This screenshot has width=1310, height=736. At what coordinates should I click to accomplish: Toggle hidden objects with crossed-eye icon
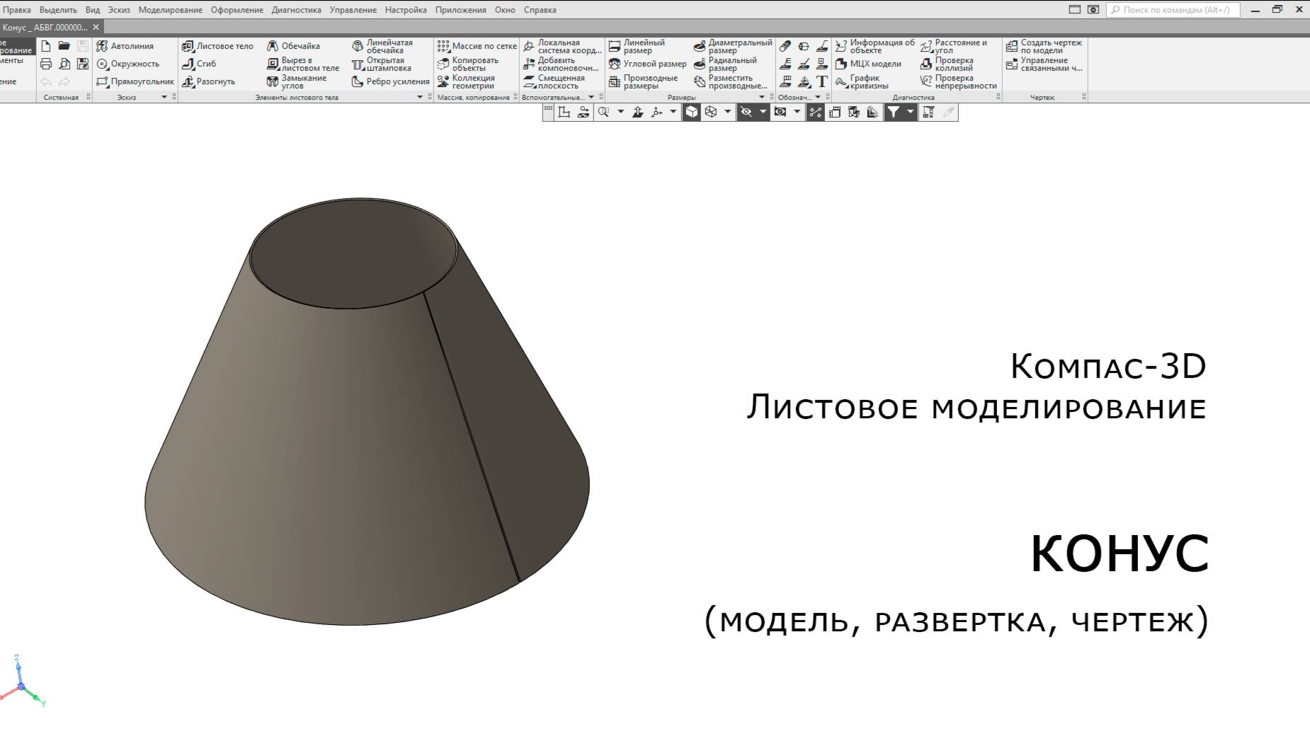click(746, 112)
